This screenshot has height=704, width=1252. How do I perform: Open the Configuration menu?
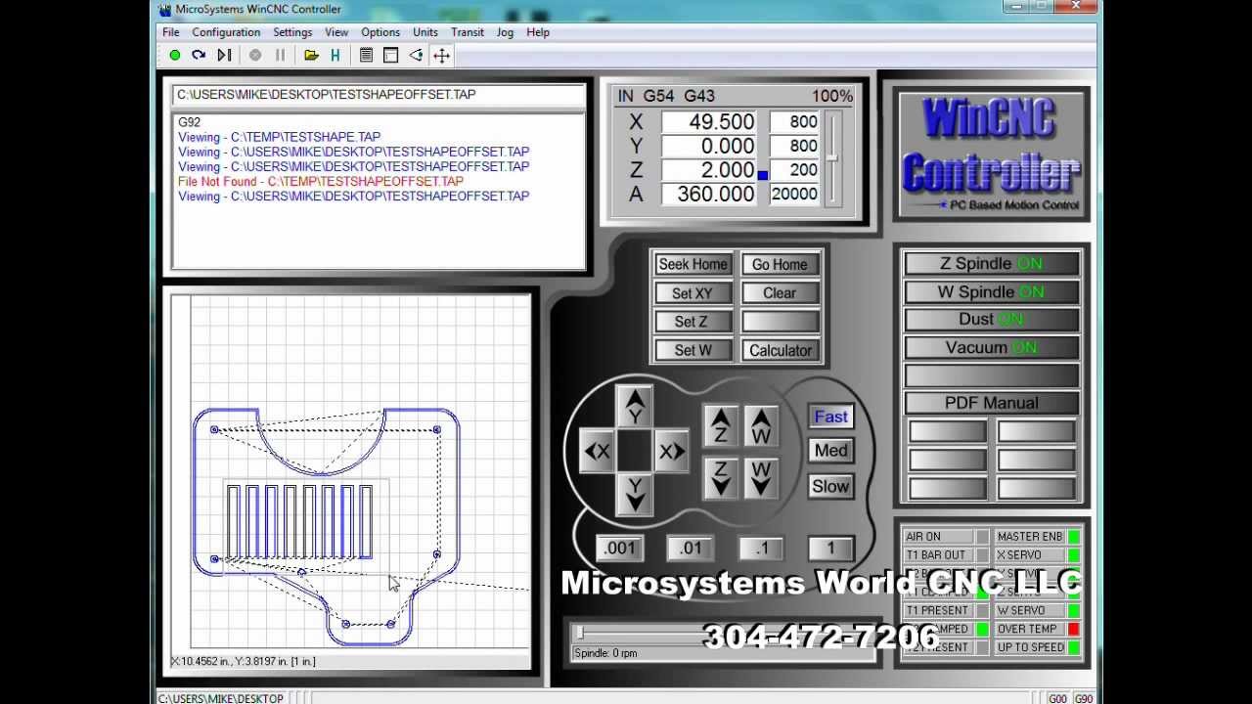(226, 32)
